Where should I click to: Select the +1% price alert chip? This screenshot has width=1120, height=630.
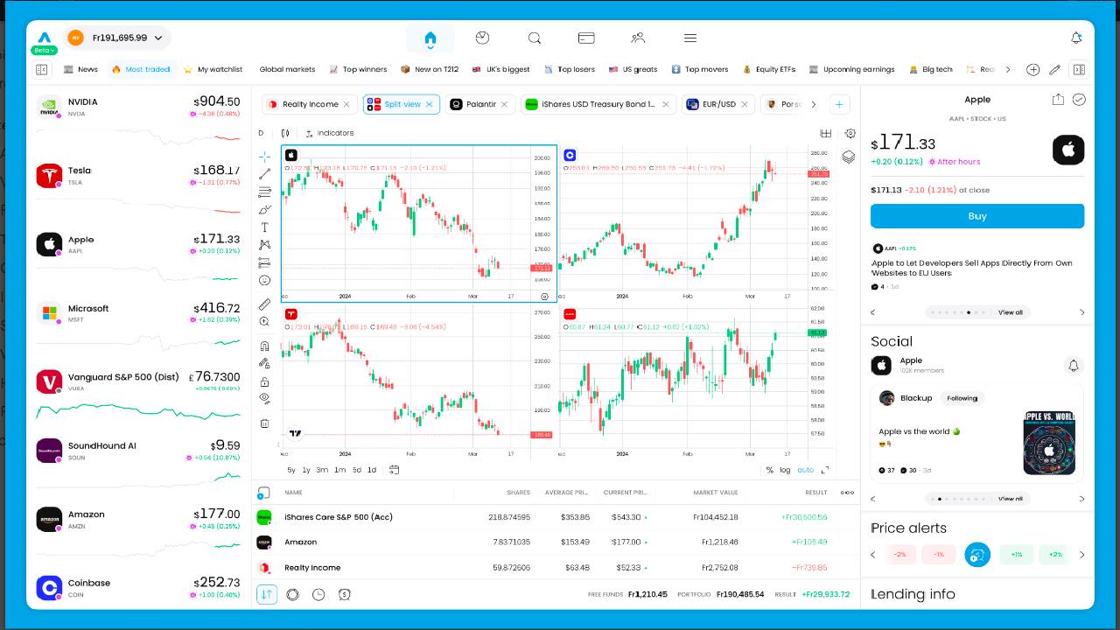click(1016, 555)
